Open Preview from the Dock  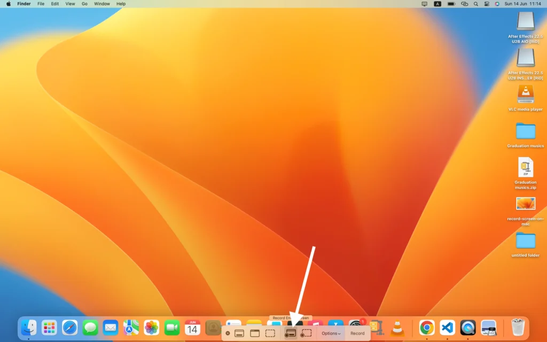pyautogui.click(x=488, y=328)
